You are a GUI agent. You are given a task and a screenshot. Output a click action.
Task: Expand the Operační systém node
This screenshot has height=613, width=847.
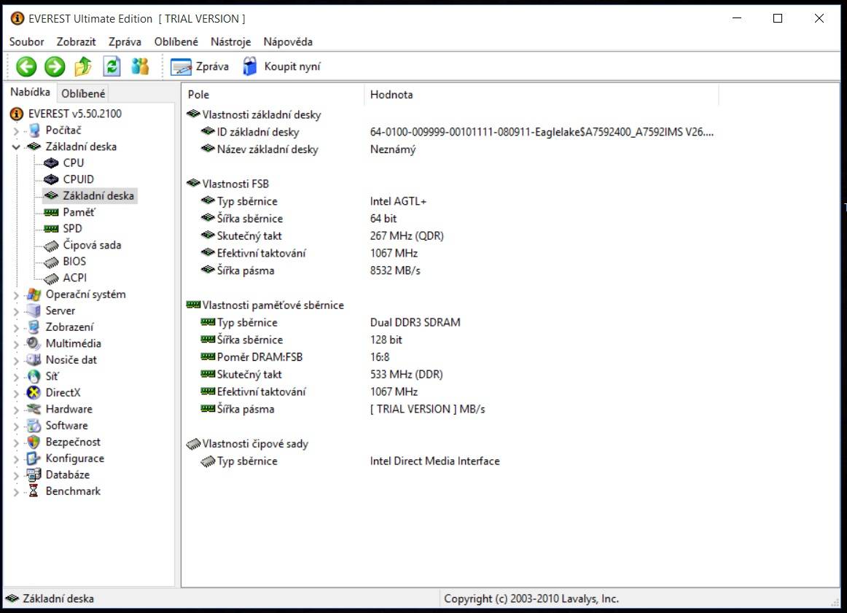coord(15,295)
